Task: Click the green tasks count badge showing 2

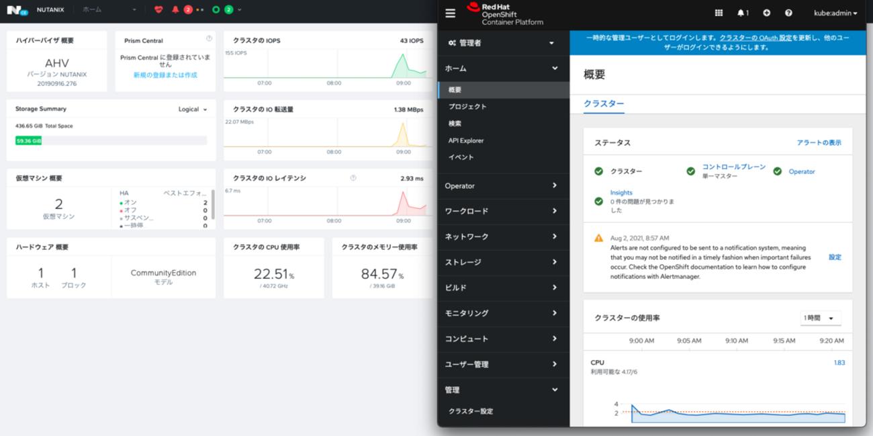Action: [x=229, y=10]
